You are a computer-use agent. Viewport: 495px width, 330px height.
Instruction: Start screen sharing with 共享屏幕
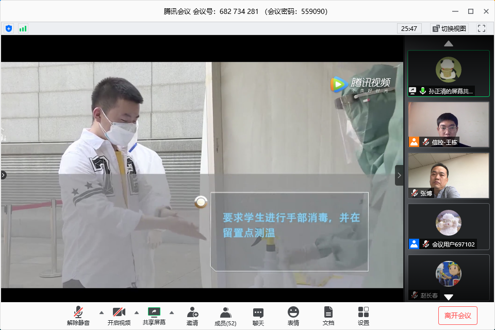point(154,316)
